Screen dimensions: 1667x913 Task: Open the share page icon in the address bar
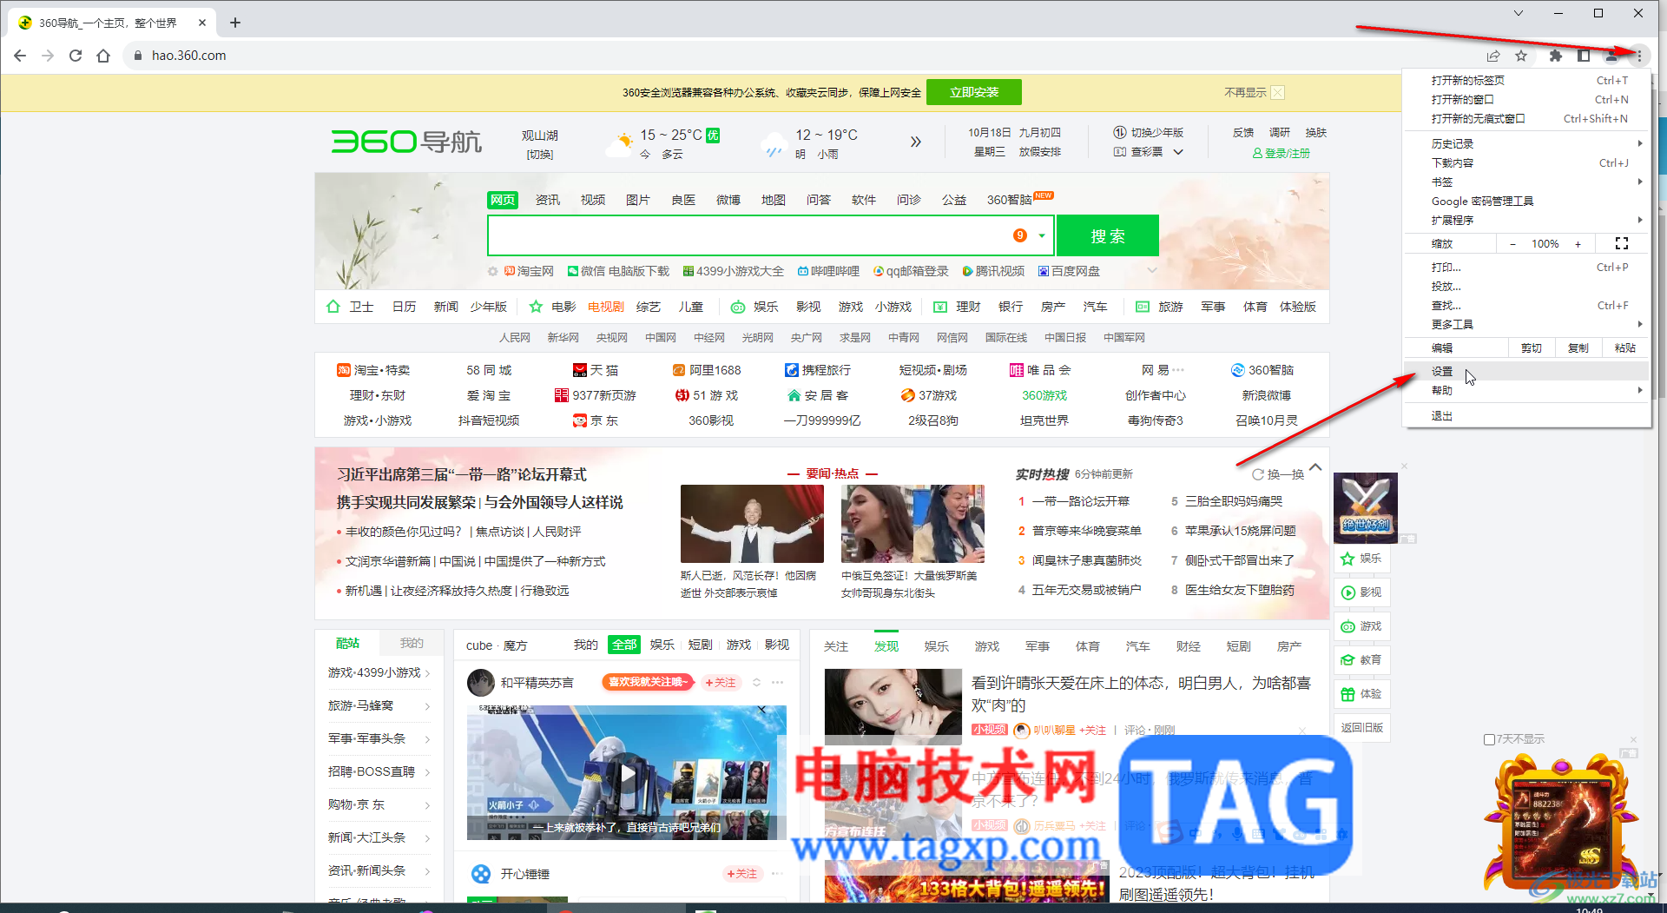[x=1493, y=56]
